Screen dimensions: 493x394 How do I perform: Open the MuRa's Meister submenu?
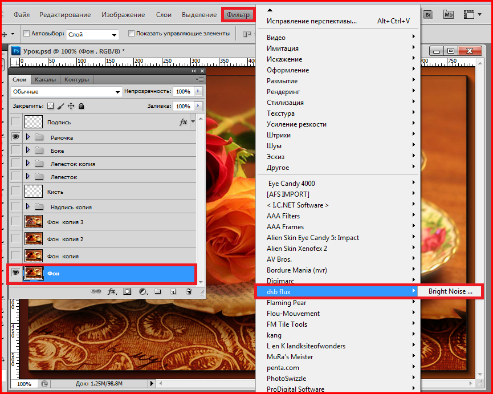[339, 356]
